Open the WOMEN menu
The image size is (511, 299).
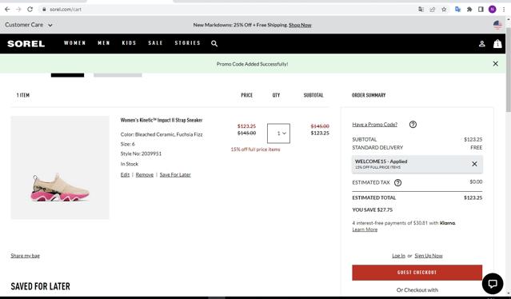click(74, 43)
